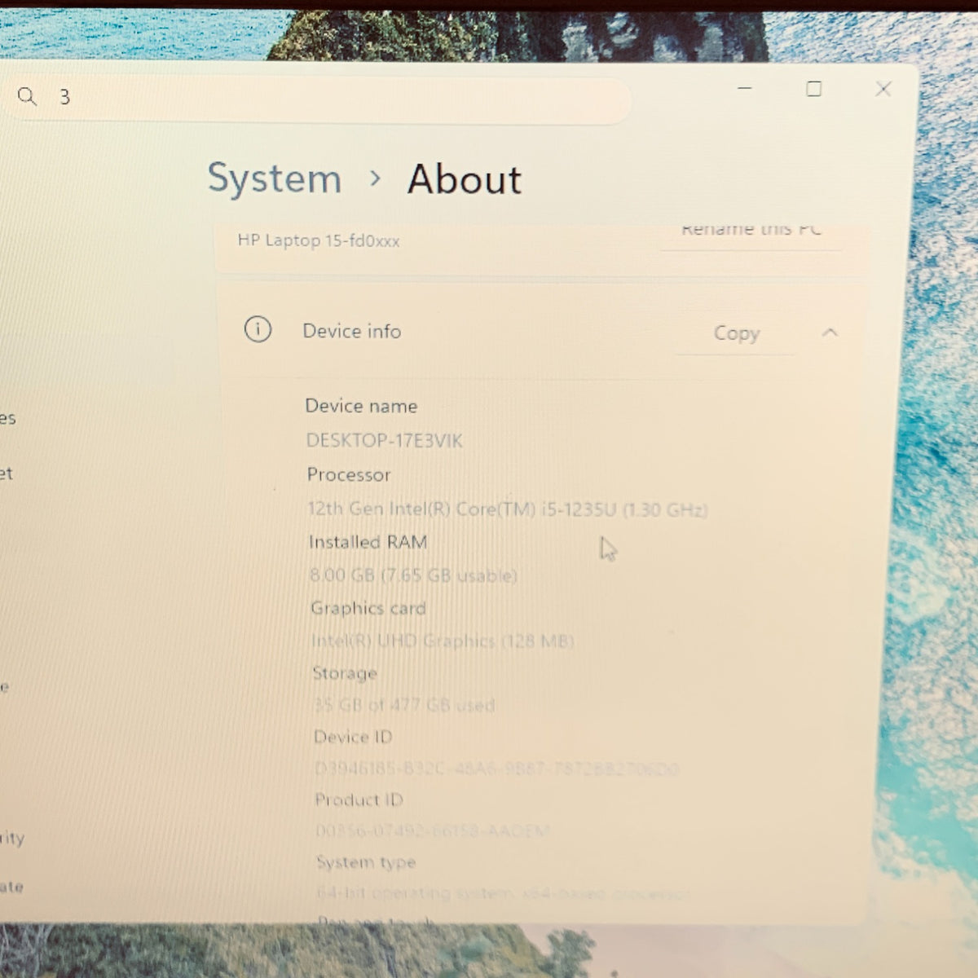Click the Device name label
The width and height of the screenshot is (978, 978).
(x=361, y=406)
